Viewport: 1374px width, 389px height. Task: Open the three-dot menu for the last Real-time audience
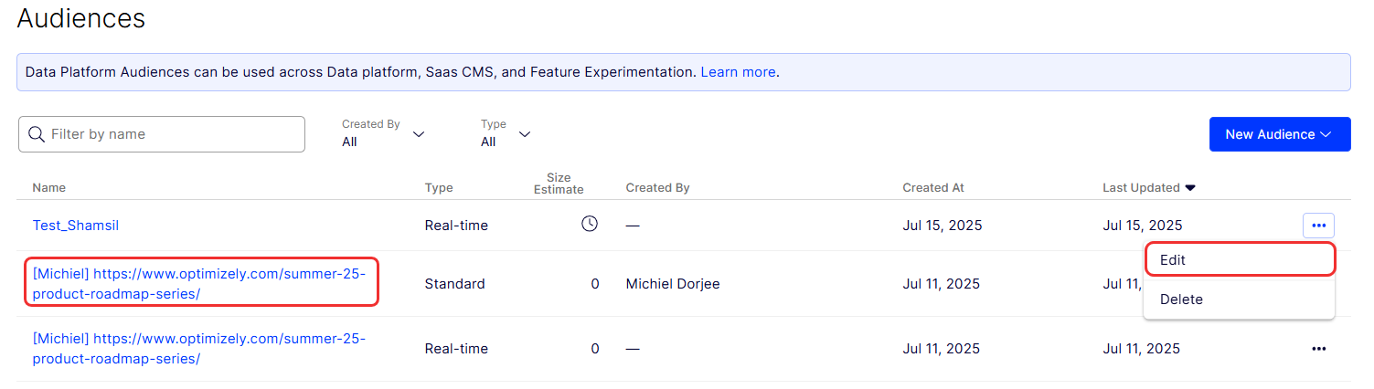click(1318, 349)
